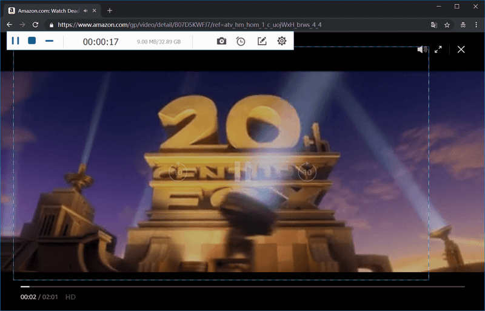Screen dimensions: 485x311
Task: Bookmark this page with star icon
Action: click(x=447, y=25)
